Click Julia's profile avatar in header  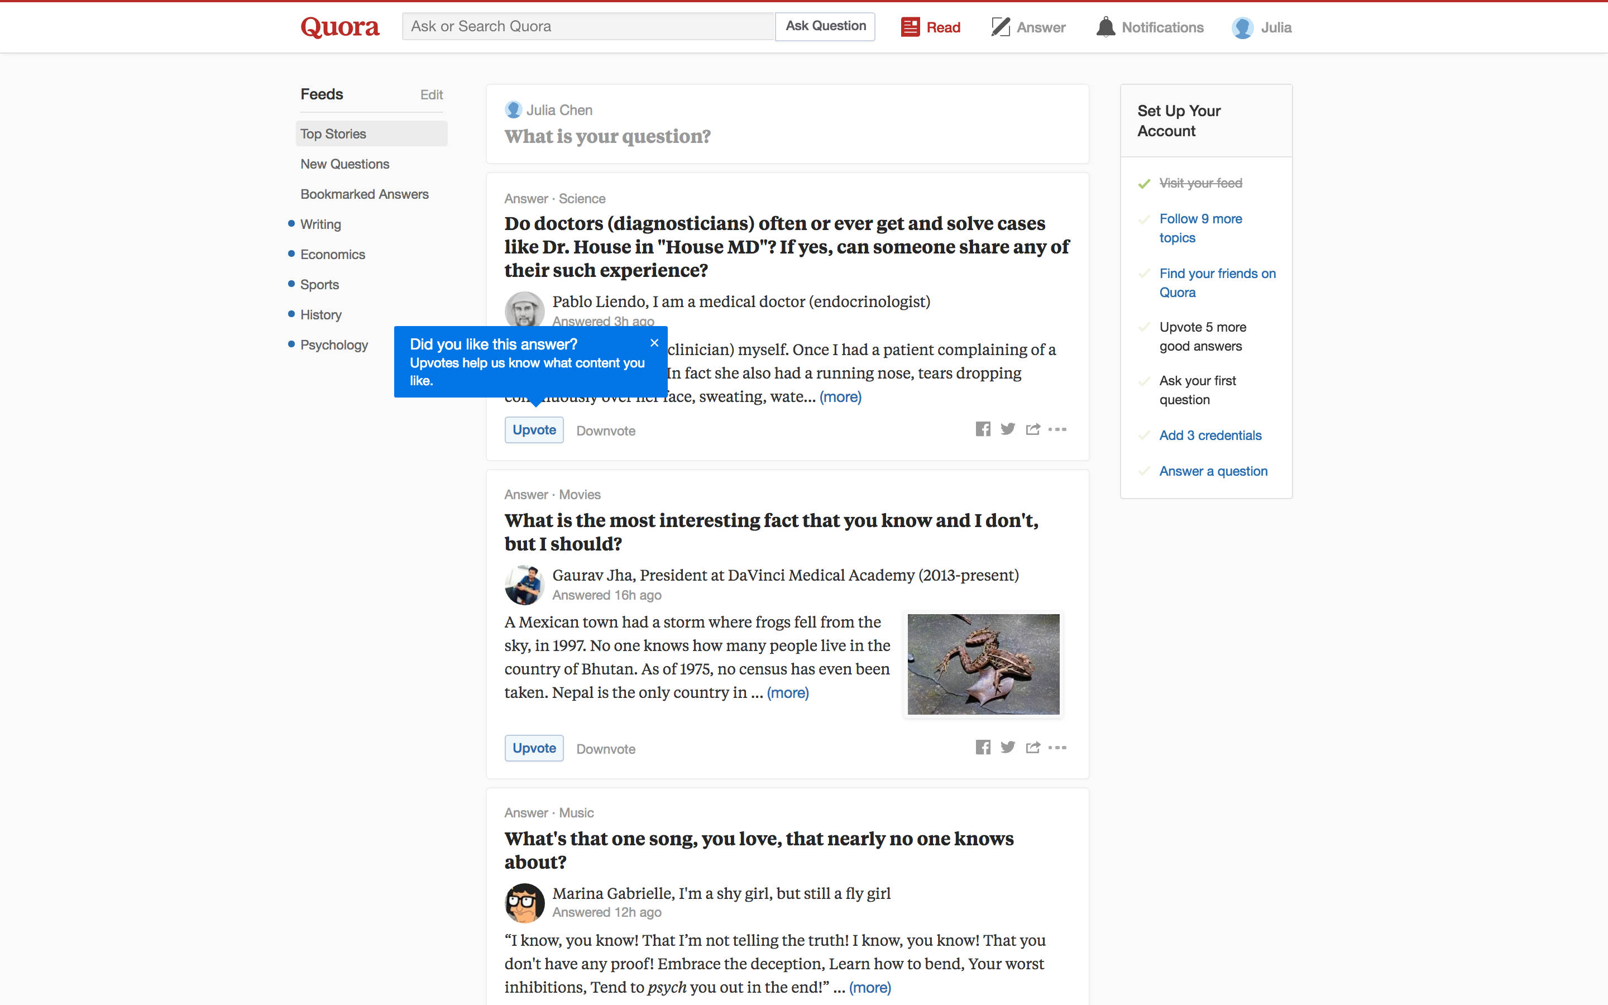[1242, 27]
